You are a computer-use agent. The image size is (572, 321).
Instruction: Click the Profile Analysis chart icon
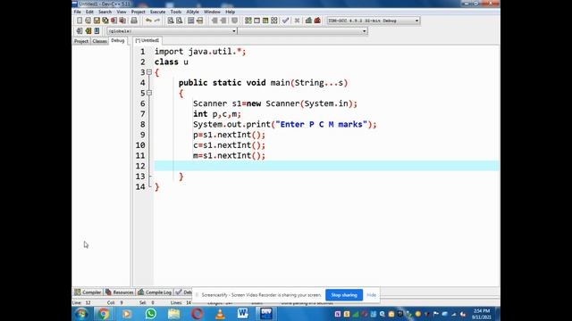[308, 21]
